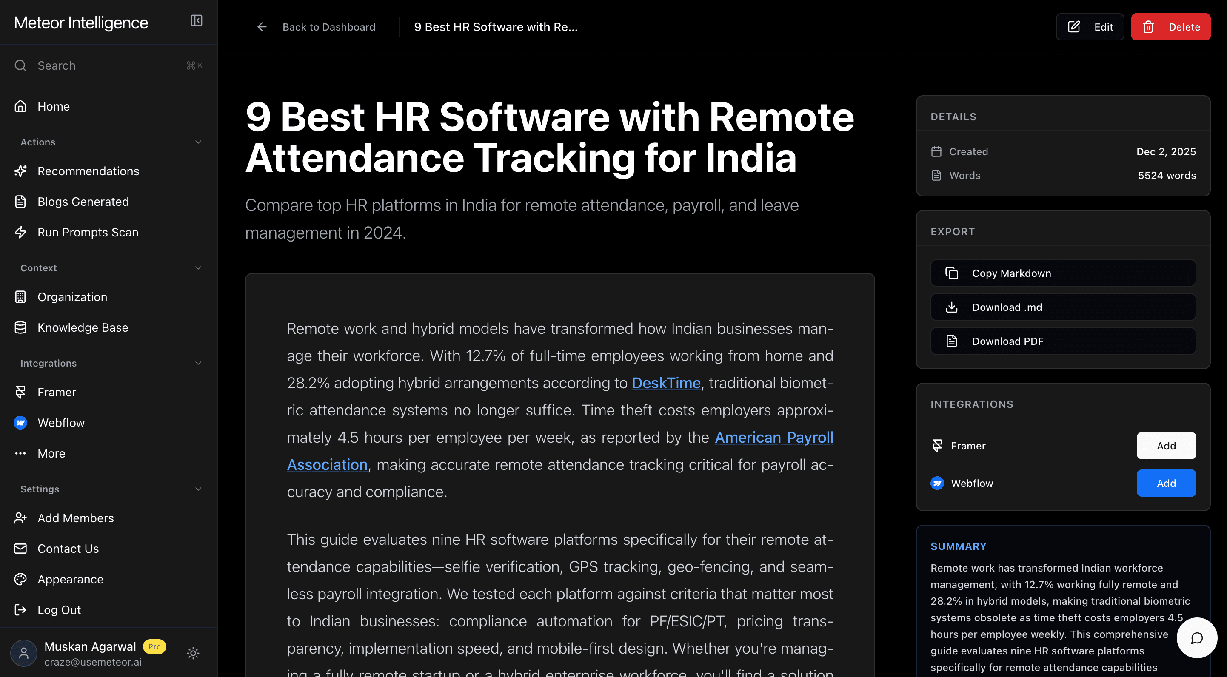1227x677 pixels.
Task: Click the back arrow icon
Action: tap(262, 27)
